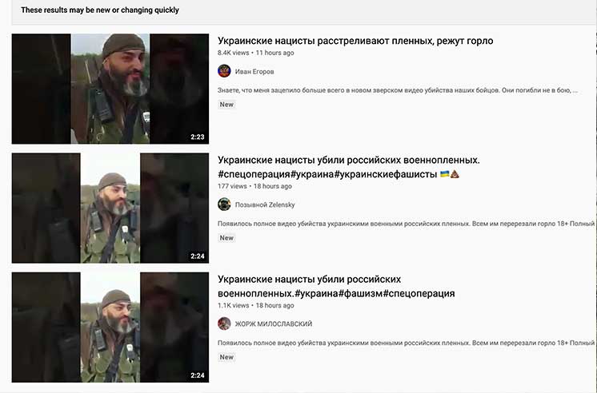Open title with #фашизм#спецоперация hashtags
Image resolution: width=597 pixels, height=393 pixels.
point(336,286)
